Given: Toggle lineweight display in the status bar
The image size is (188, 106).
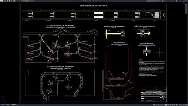Looking at the screenshot, I should coord(169,105).
